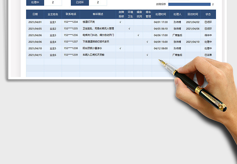
Task: Select the 客诉简述 column header
Action: click(98, 14)
